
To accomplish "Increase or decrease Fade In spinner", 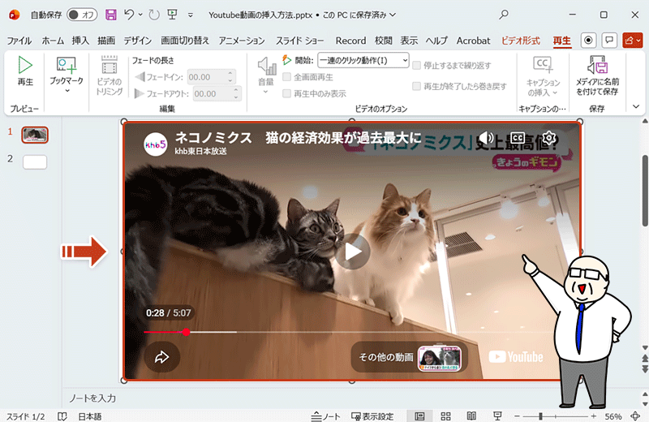I will [x=230, y=77].
